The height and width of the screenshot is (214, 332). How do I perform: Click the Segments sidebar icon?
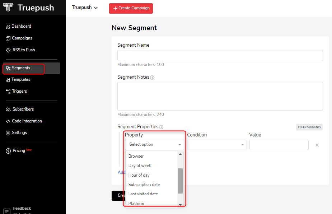coord(8,68)
